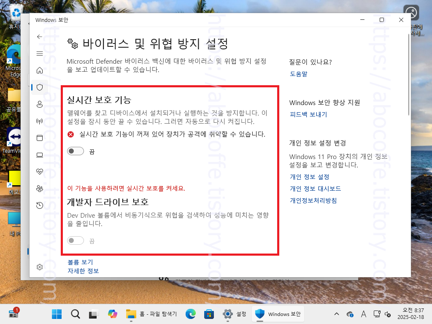This screenshot has height=324, width=432.
Task: Open Device performance & health heart icon
Action: point(40,172)
